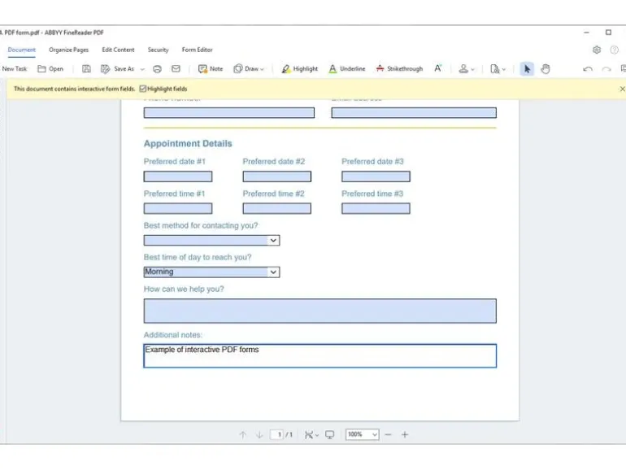This screenshot has height=470, width=626.
Task: Click the Preferred date #1 field
Action: (178, 176)
